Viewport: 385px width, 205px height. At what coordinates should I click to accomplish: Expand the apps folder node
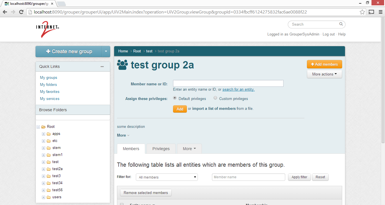click(43, 134)
